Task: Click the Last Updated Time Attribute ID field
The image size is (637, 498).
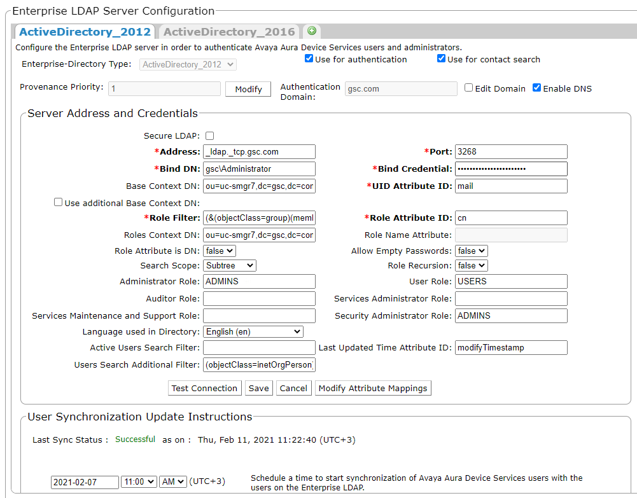Action: (511, 347)
